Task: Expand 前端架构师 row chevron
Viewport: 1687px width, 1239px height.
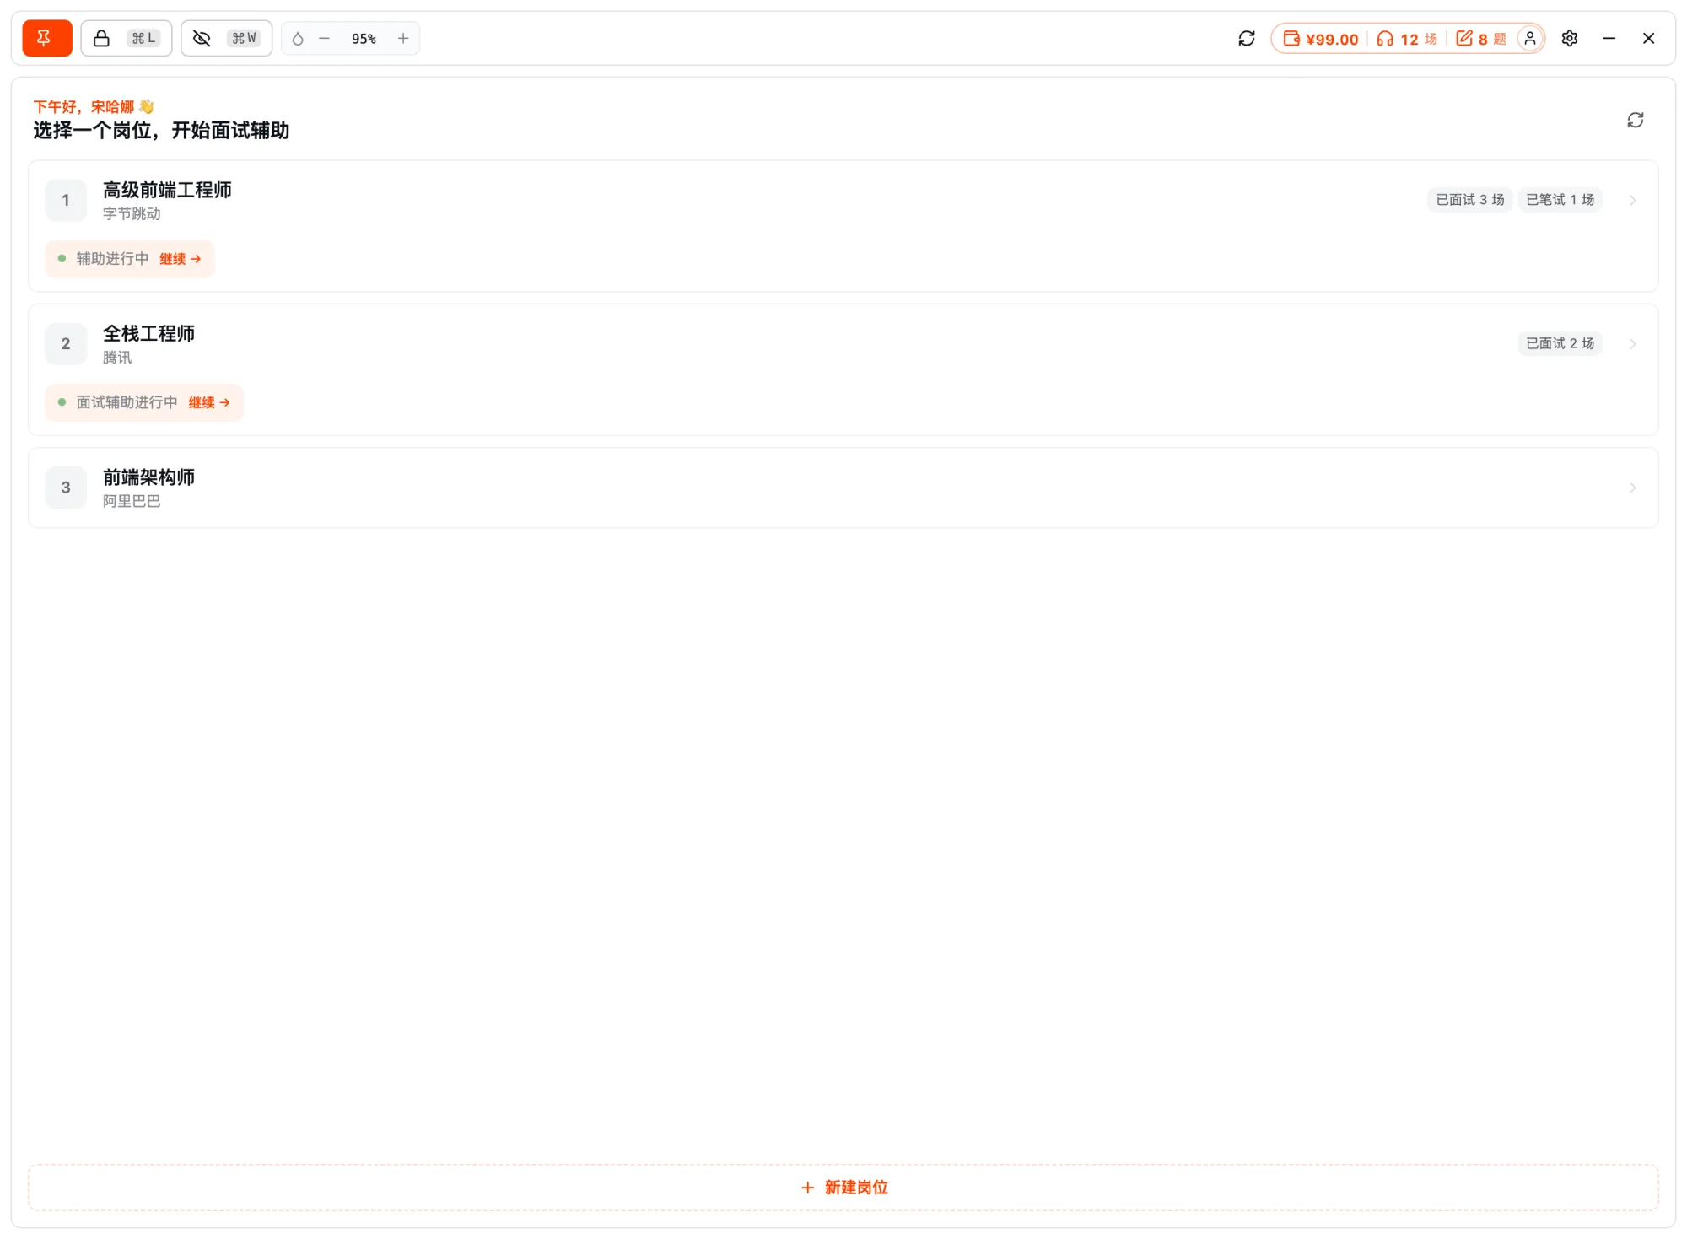Action: 1633,488
